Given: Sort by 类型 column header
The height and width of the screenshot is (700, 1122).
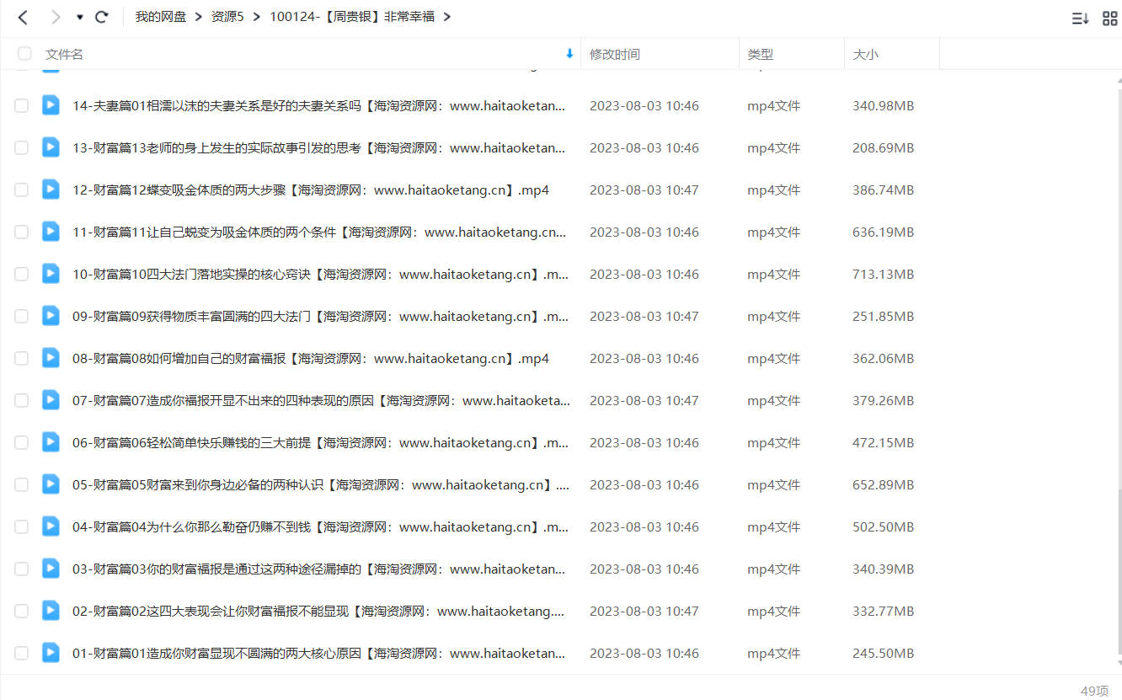Looking at the screenshot, I should coord(761,54).
